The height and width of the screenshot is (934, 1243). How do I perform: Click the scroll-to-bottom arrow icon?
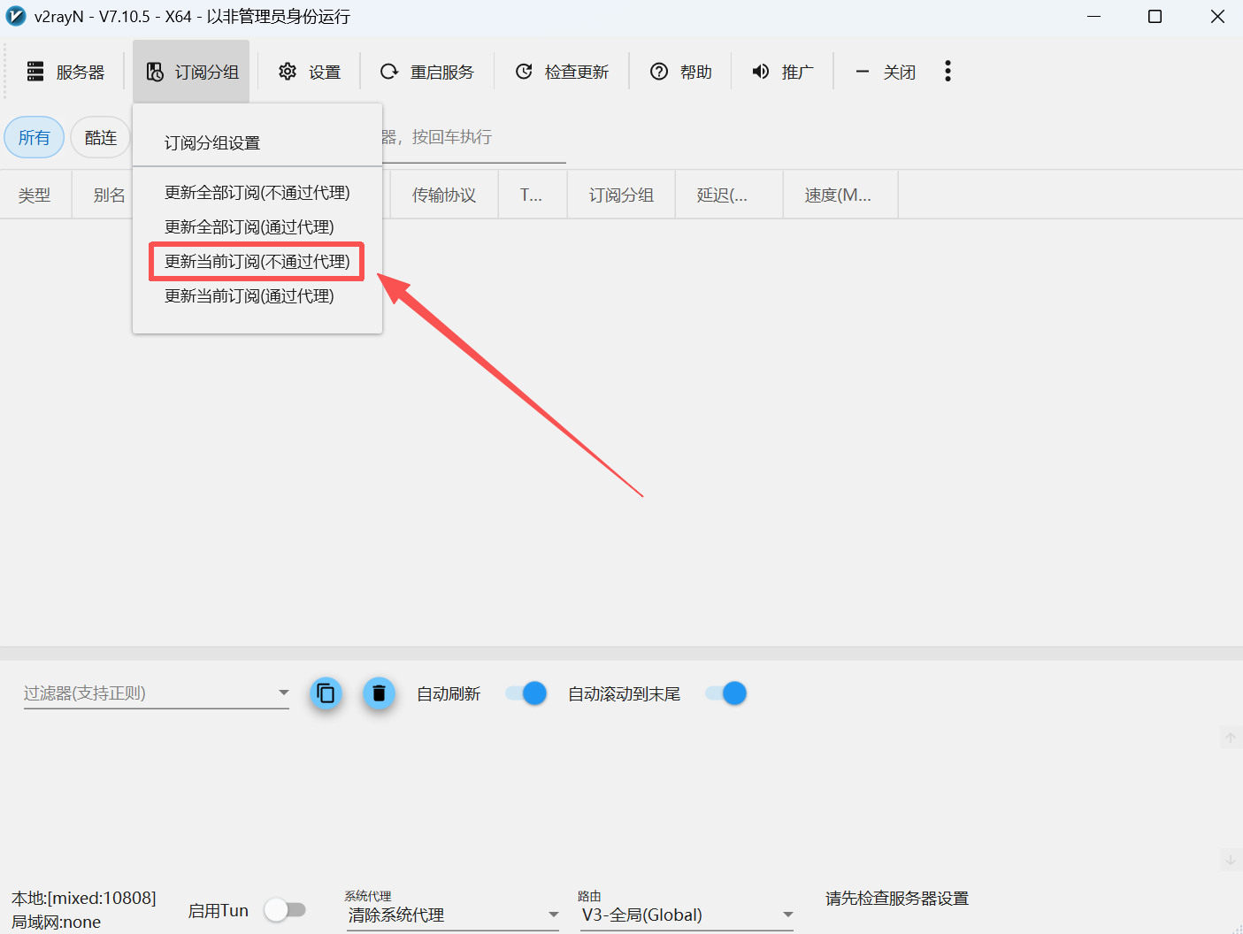pyautogui.click(x=1231, y=859)
